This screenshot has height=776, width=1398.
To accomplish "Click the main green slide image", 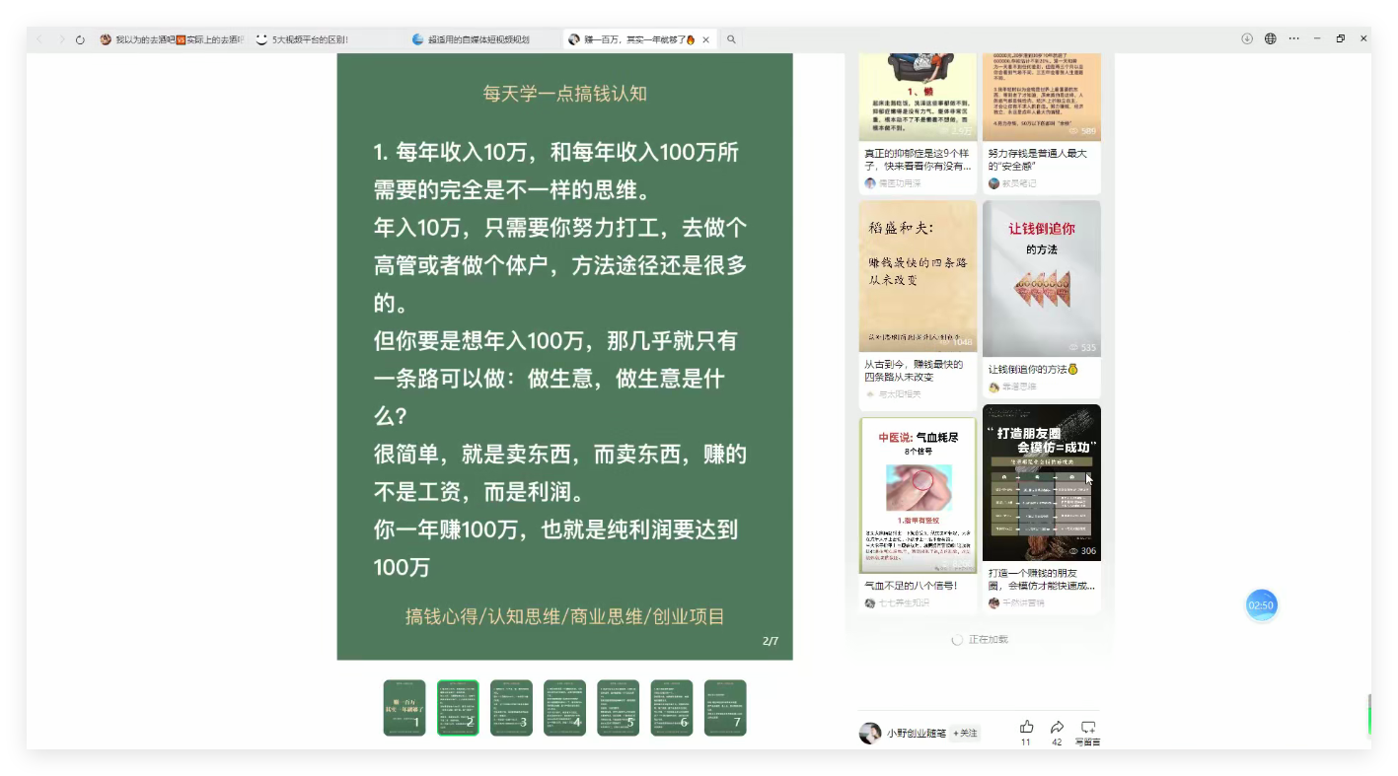I will tap(564, 356).
